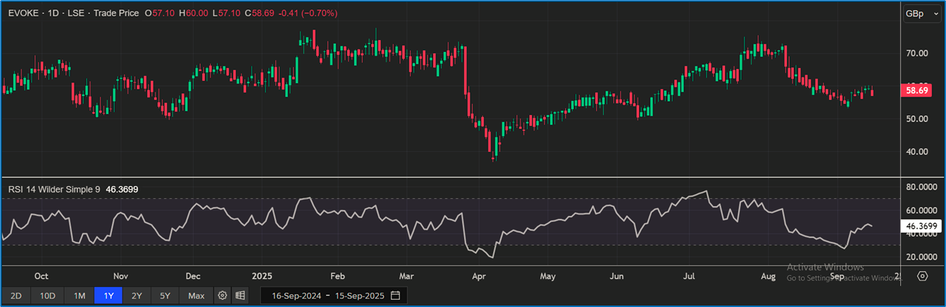Viewport: 946px width, 307px height.
Task: Click the hexagon axis settings icon
Action: point(922,276)
